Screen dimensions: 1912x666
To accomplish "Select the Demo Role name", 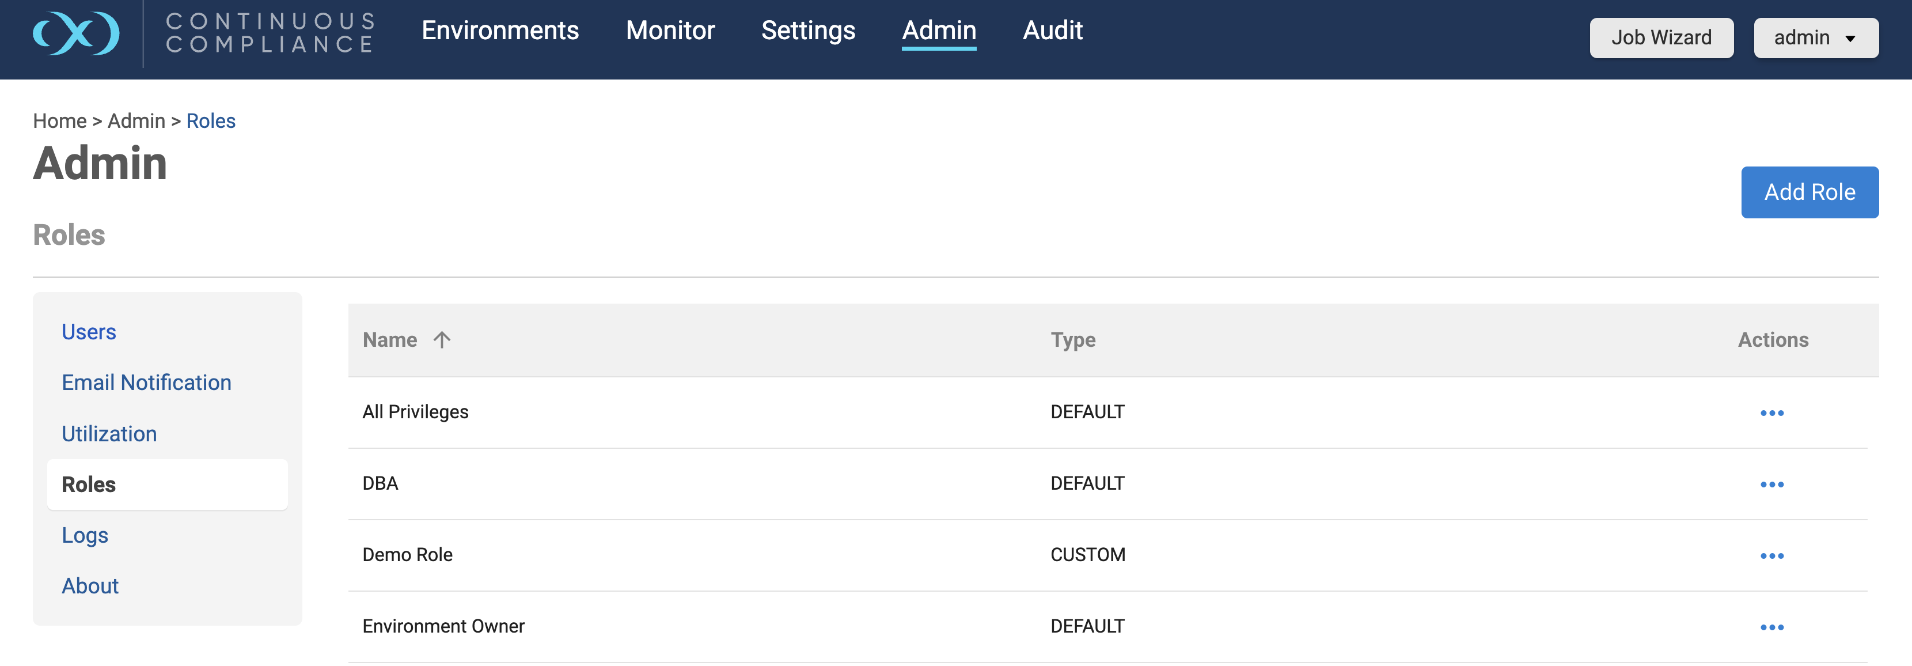I will pos(407,555).
